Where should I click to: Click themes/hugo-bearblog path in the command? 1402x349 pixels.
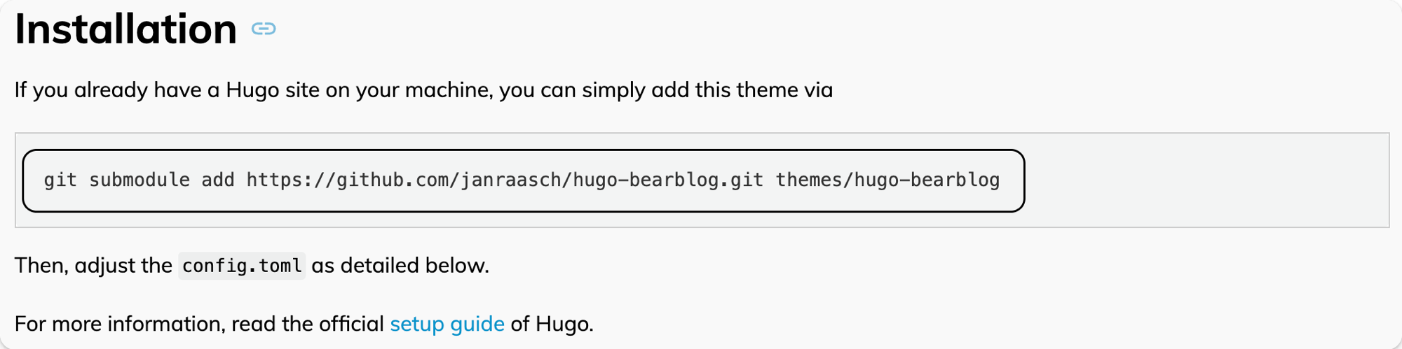point(887,180)
